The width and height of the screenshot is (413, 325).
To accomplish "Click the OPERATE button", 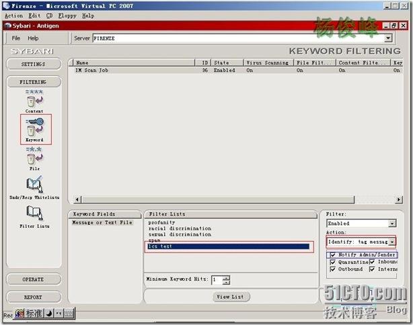I will [34, 279].
